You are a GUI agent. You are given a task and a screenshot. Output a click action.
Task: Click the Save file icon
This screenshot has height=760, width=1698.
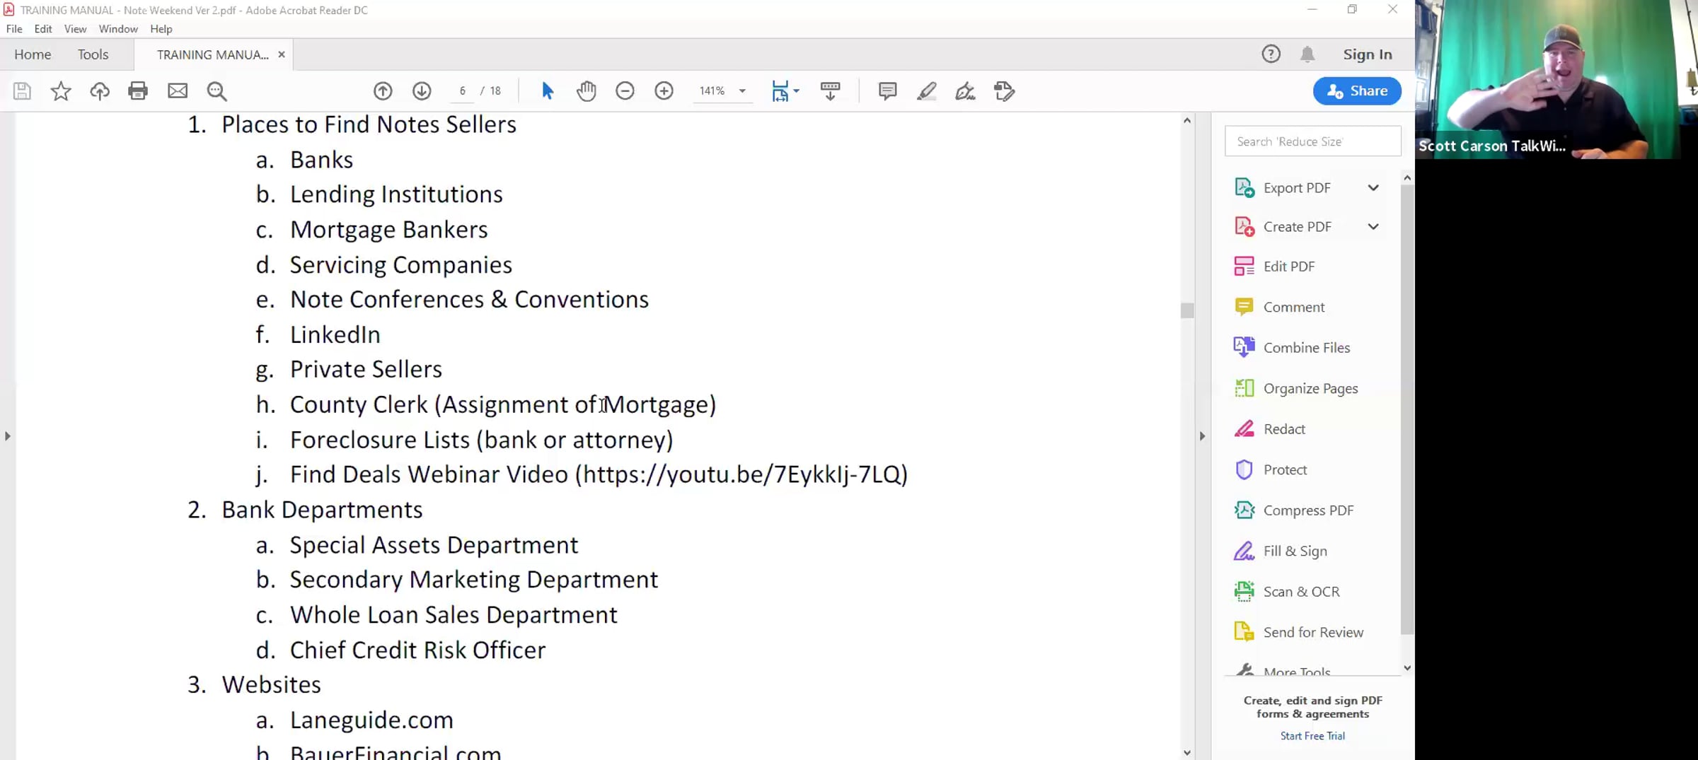(22, 91)
